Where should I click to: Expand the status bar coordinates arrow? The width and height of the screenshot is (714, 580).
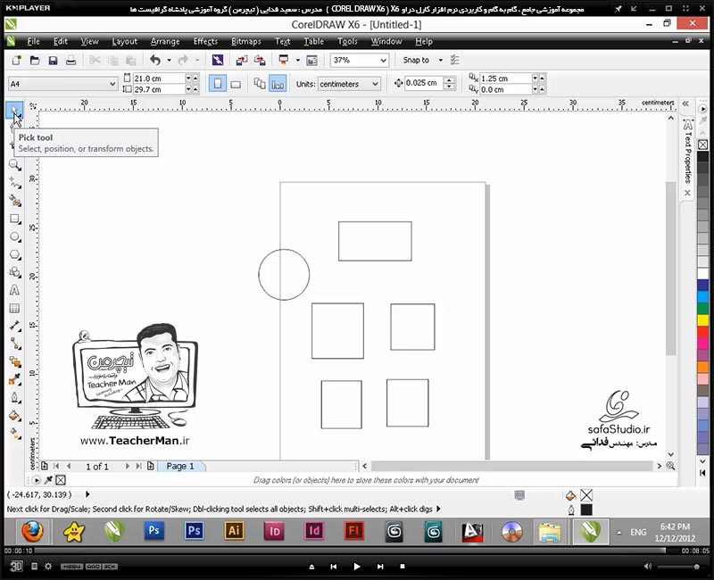pos(87,494)
